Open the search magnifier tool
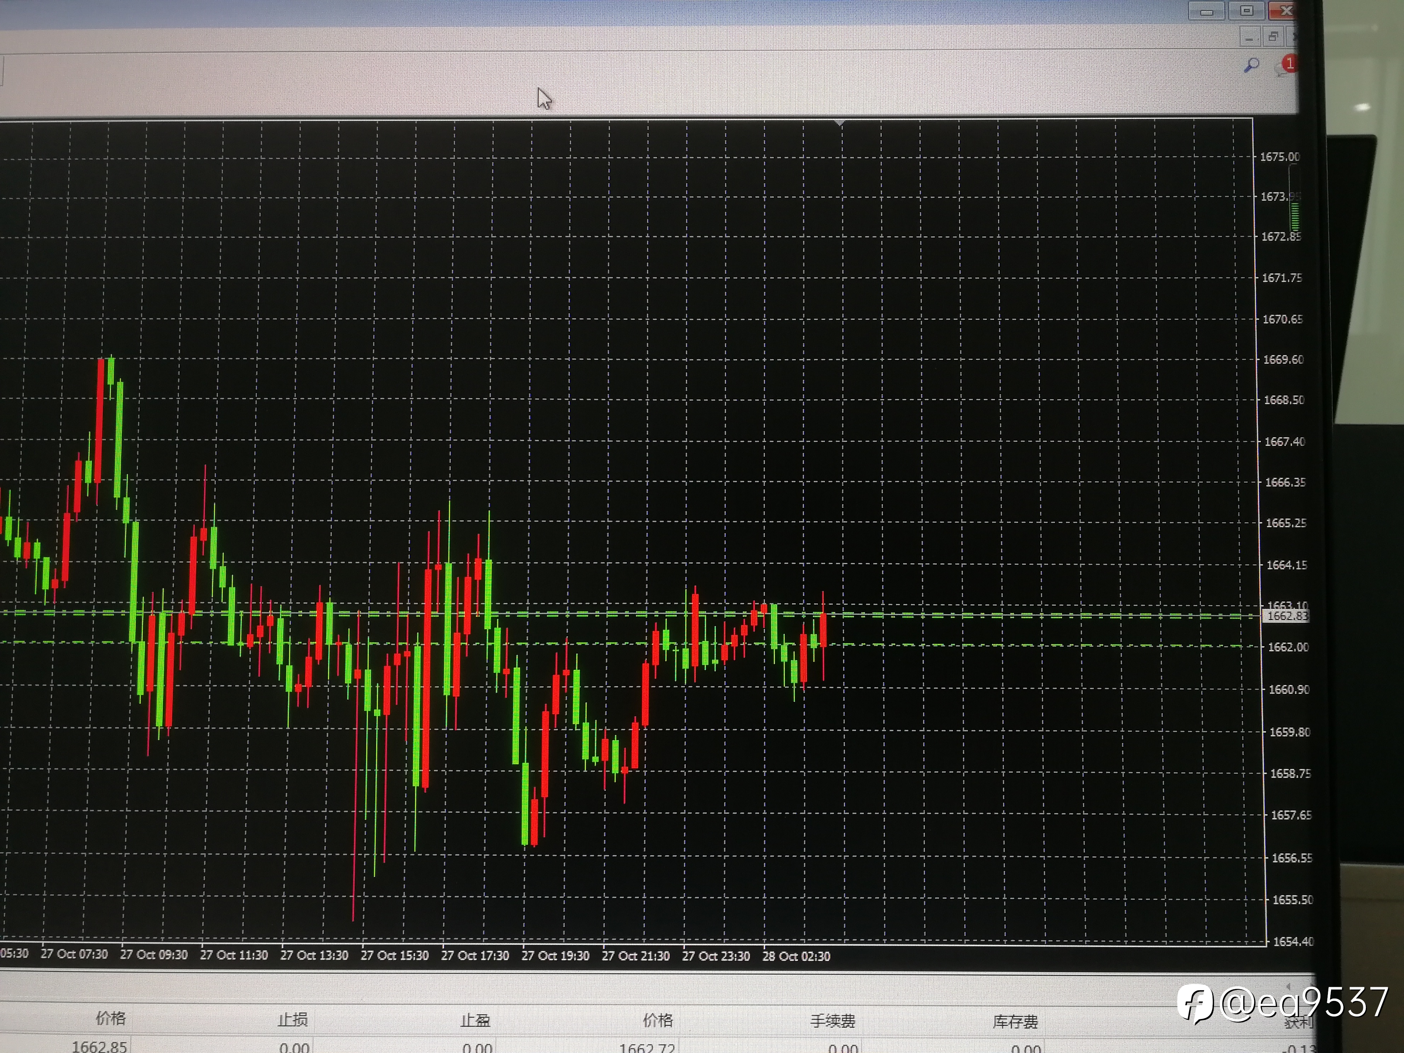This screenshot has height=1053, width=1404. click(x=1251, y=65)
